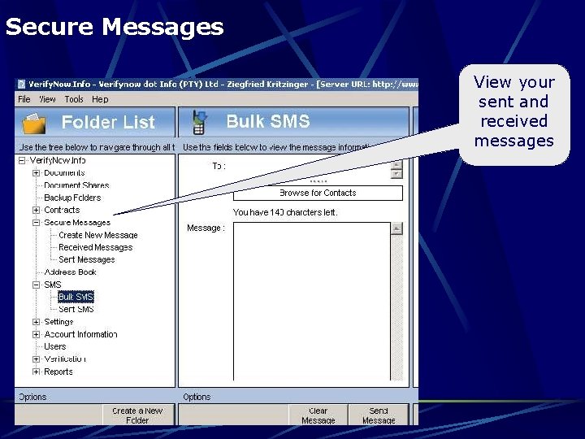The width and height of the screenshot is (585, 439).
Task: Expand the Verification tree node
Action: coord(37,359)
